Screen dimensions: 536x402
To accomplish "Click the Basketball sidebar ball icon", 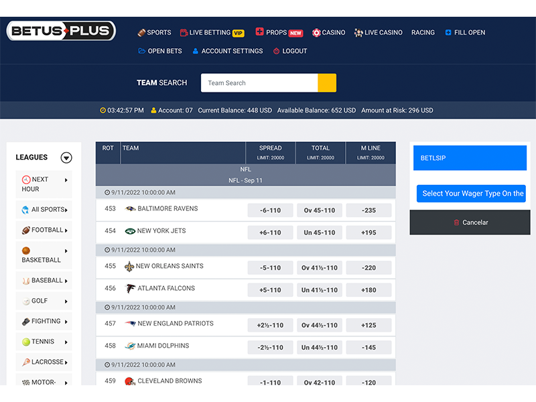I will pyautogui.click(x=26, y=251).
